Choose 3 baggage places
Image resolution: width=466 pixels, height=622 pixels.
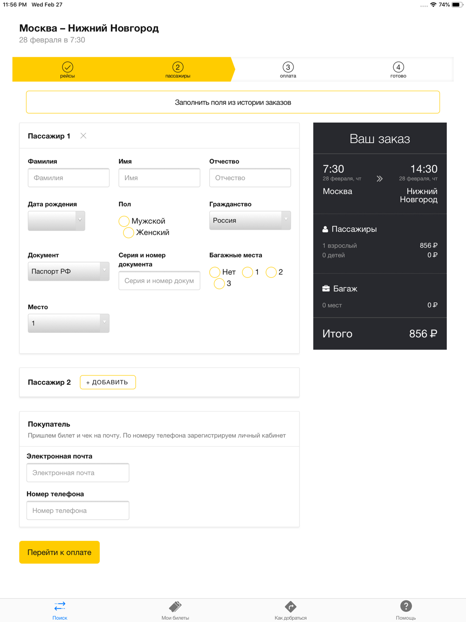point(219,283)
